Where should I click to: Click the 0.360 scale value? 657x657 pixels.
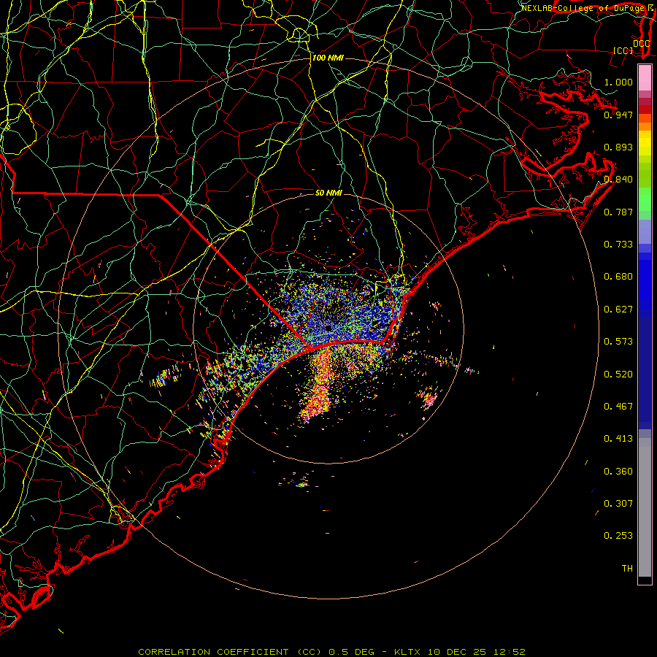(618, 472)
